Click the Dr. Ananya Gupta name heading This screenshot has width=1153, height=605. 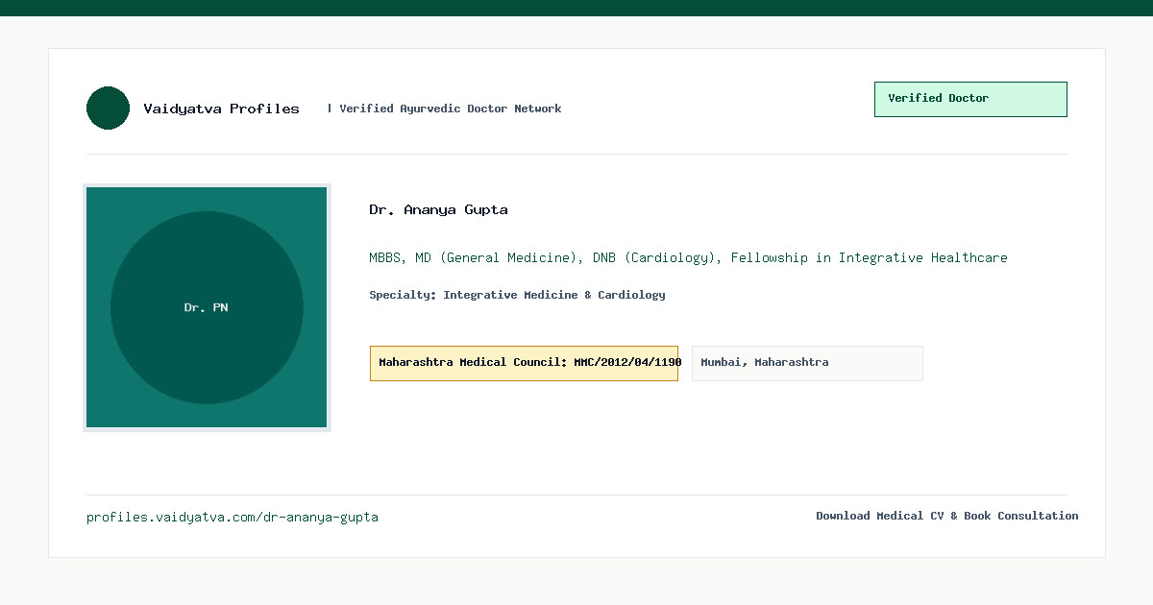tap(438, 209)
